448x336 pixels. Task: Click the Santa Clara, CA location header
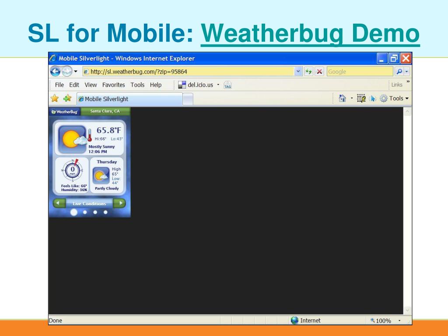pos(105,111)
